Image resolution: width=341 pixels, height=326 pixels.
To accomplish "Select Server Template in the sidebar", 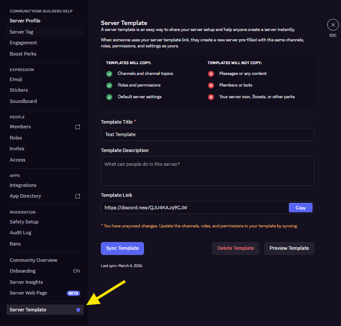I will [x=45, y=310].
